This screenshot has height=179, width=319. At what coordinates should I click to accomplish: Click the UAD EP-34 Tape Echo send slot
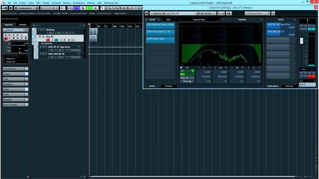click(281, 26)
